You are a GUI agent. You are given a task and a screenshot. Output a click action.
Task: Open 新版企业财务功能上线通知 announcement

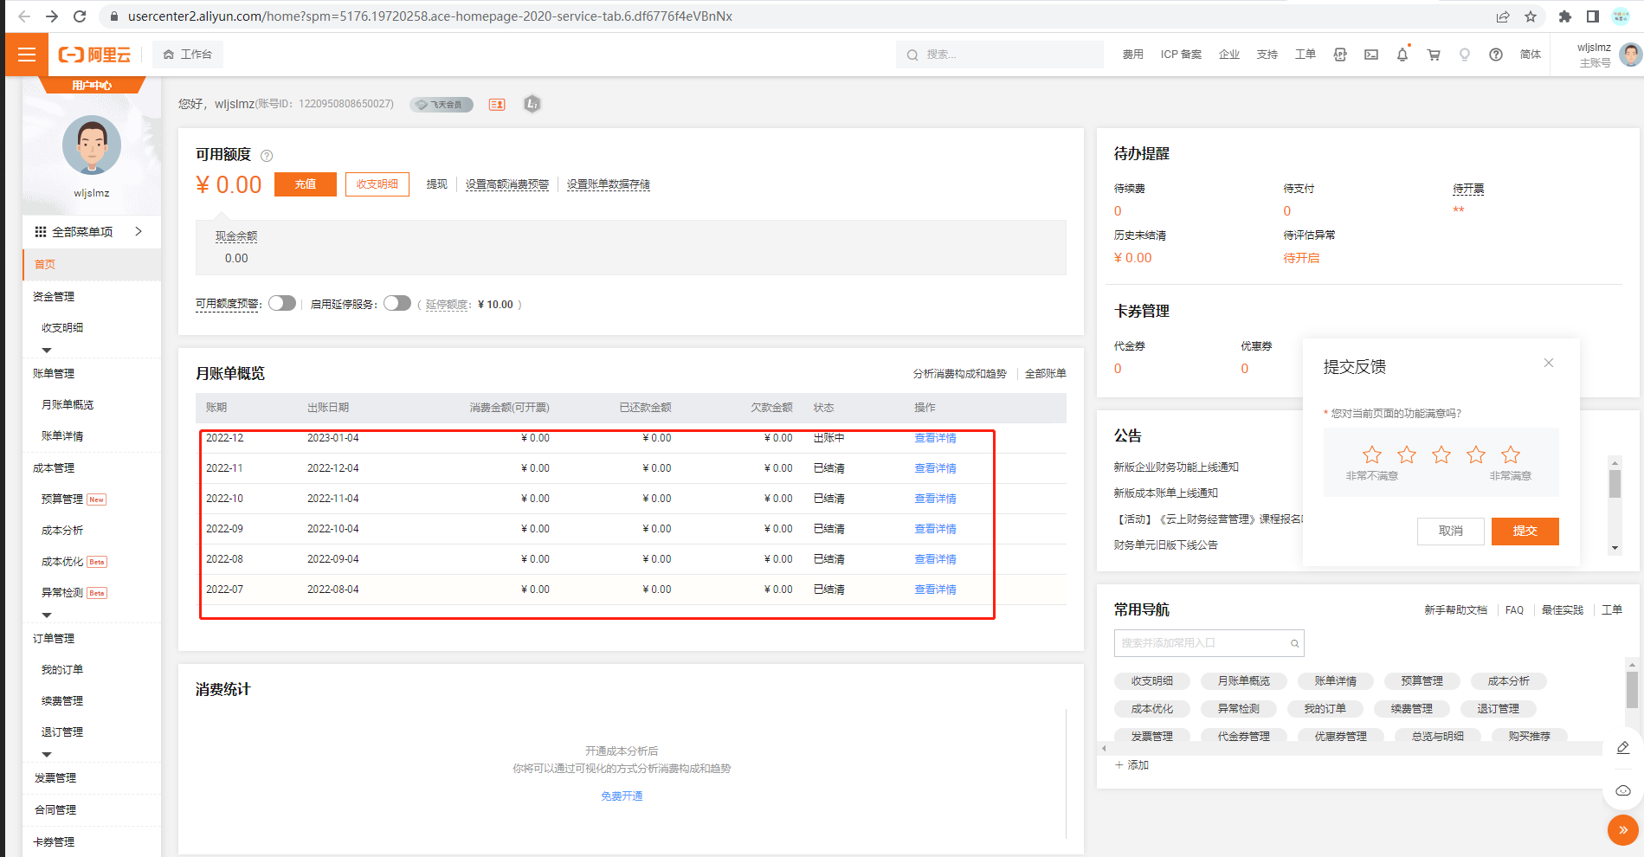[x=1177, y=467]
